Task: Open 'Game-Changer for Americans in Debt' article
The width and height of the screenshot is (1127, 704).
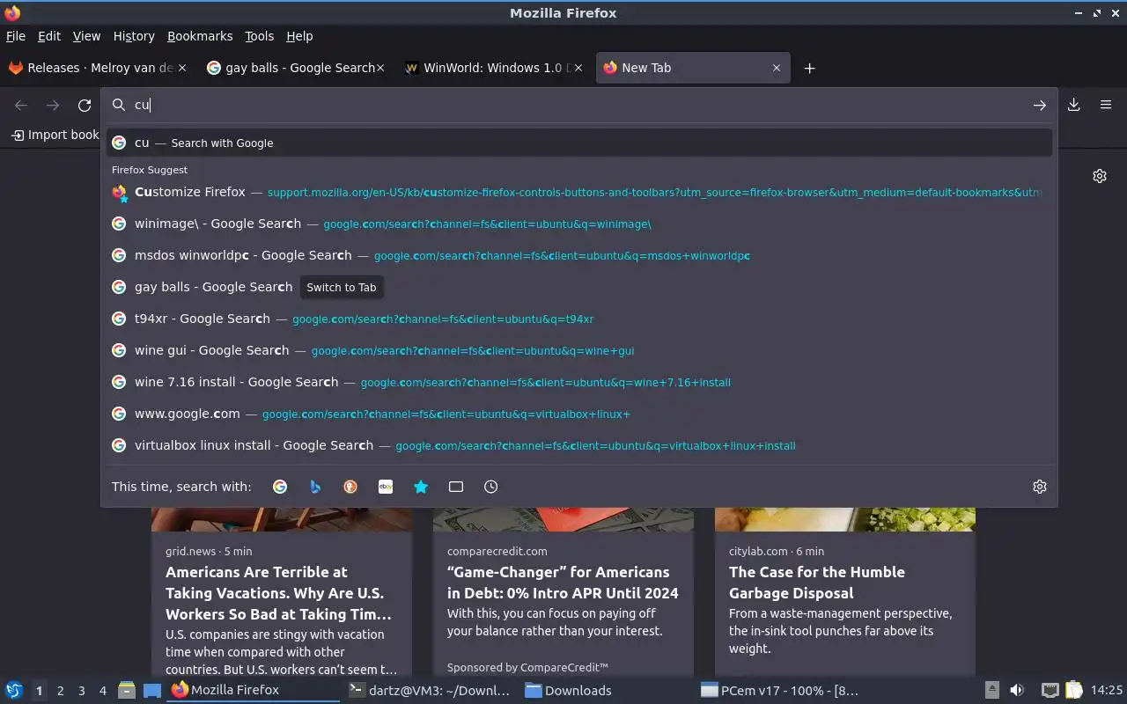Action: click(563, 583)
